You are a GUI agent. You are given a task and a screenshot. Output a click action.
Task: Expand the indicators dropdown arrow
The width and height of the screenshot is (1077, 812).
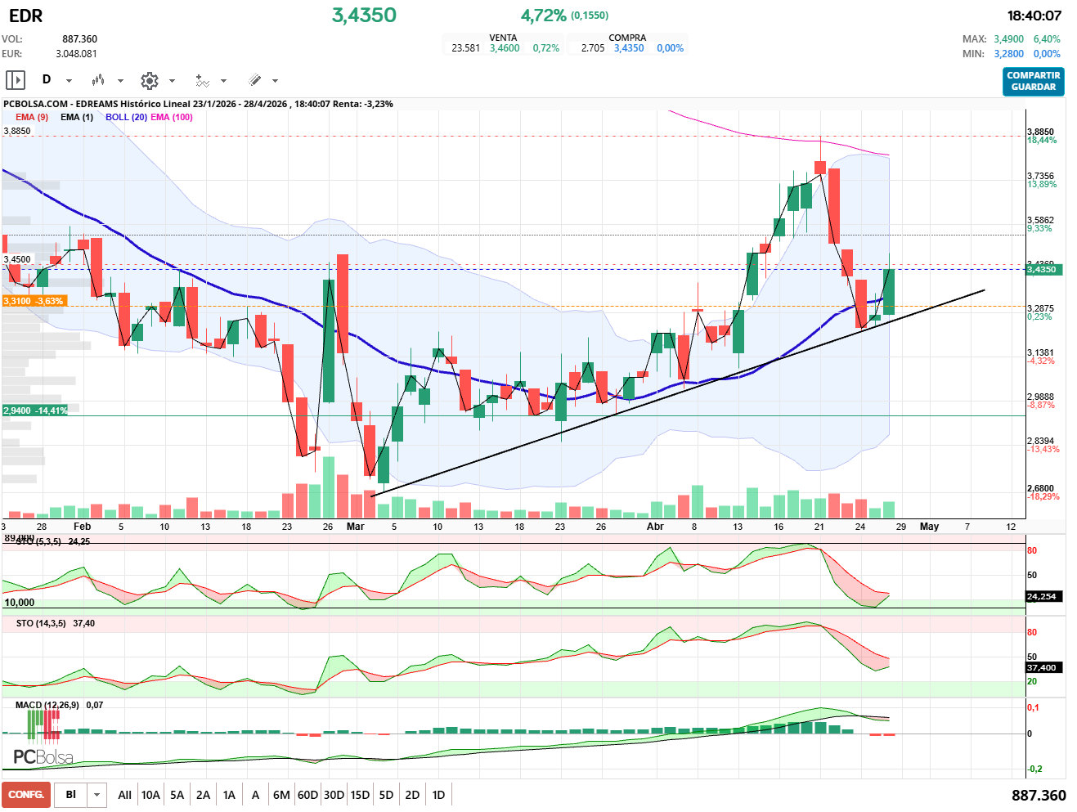pyautogui.click(x=223, y=81)
